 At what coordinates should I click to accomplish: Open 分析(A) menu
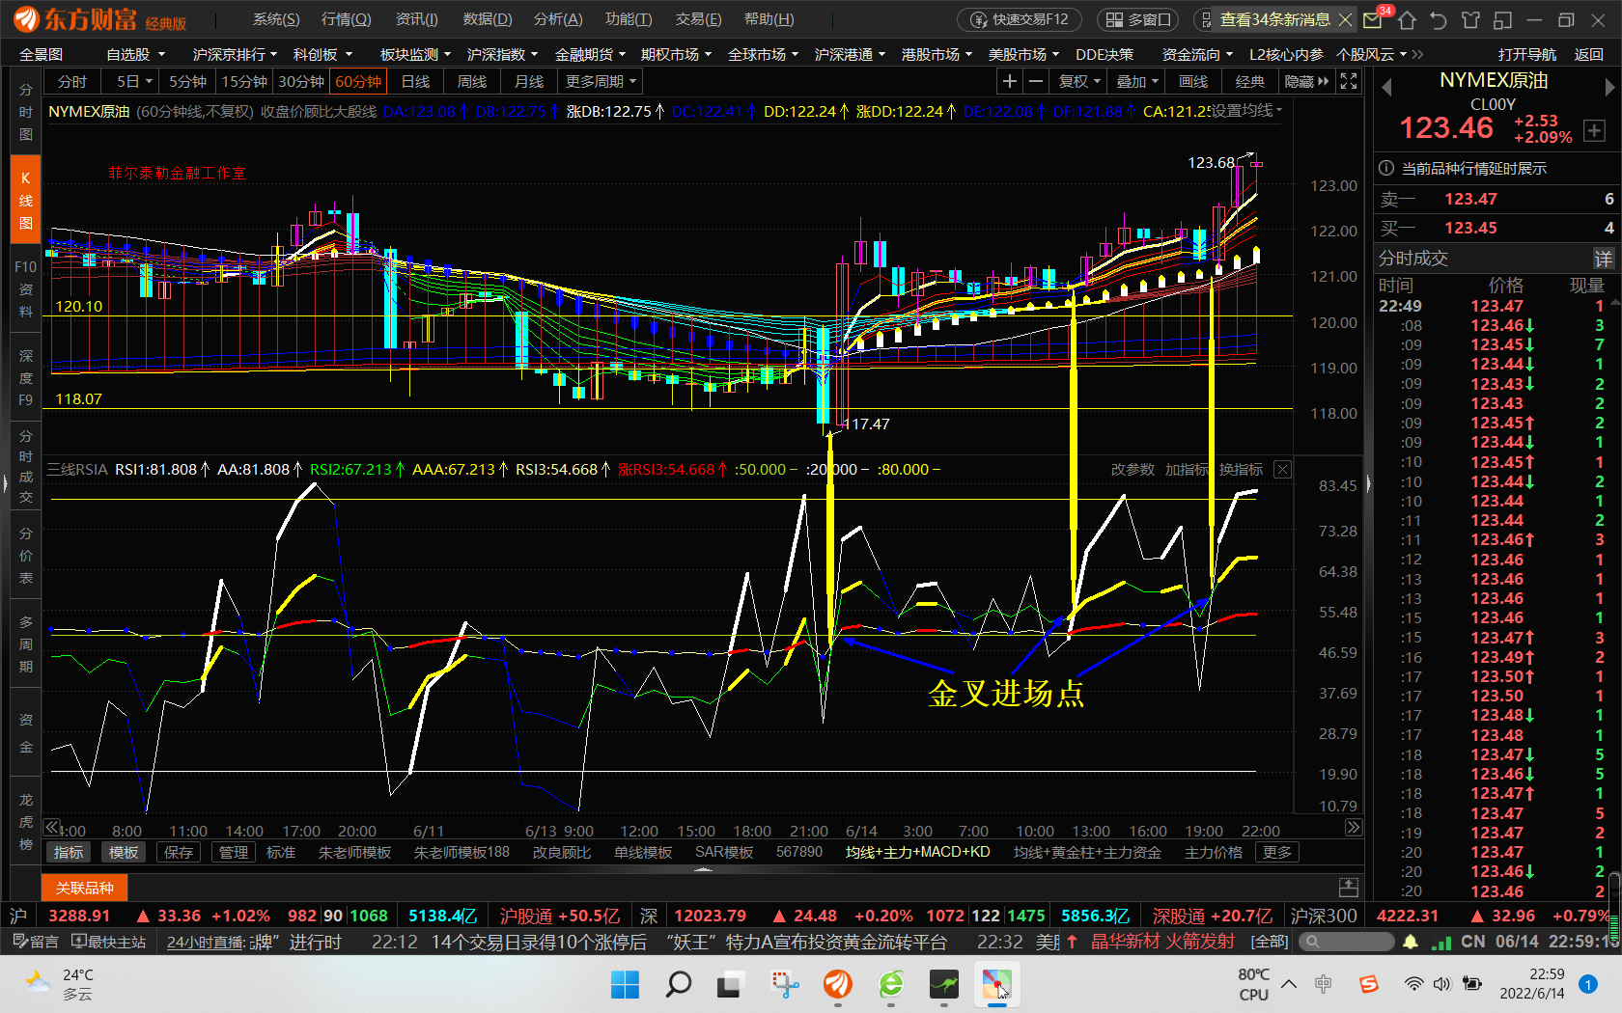pyautogui.click(x=558, y=19)
